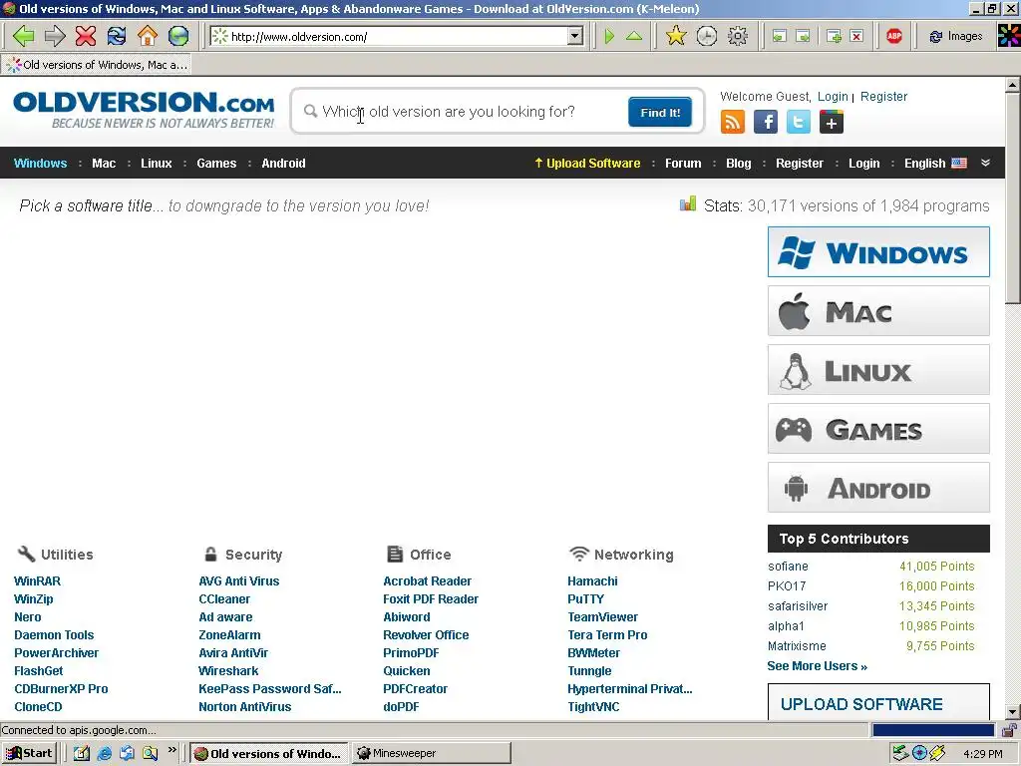Open the URL bar dropdown arrow
Image resolution: width=1021 pixels, height=766 pixels.
pyautogui.click(x=575, y=37)
